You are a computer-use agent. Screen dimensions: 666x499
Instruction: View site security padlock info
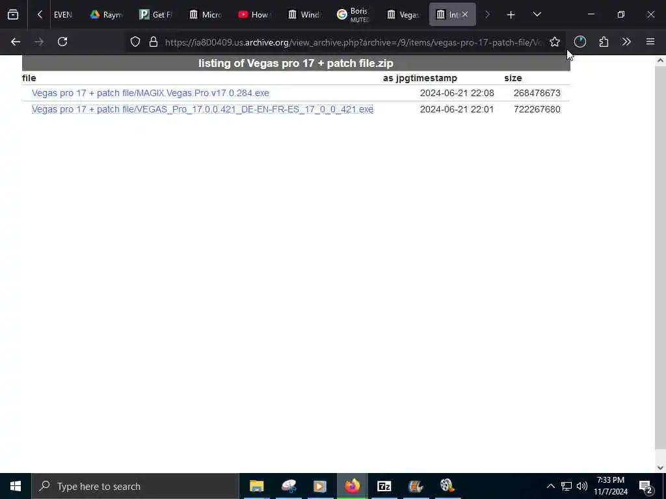tap(153, 42)
